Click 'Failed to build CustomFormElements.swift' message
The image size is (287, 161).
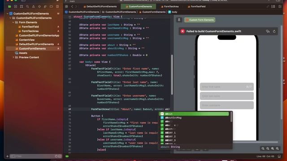pos(213,31)
